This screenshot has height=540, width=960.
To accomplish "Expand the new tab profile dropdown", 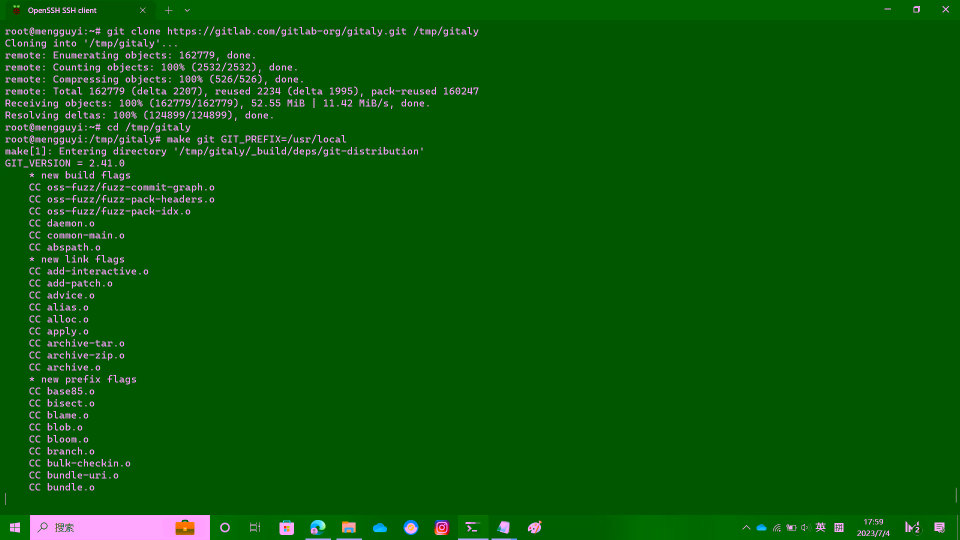I will (187, 10).
